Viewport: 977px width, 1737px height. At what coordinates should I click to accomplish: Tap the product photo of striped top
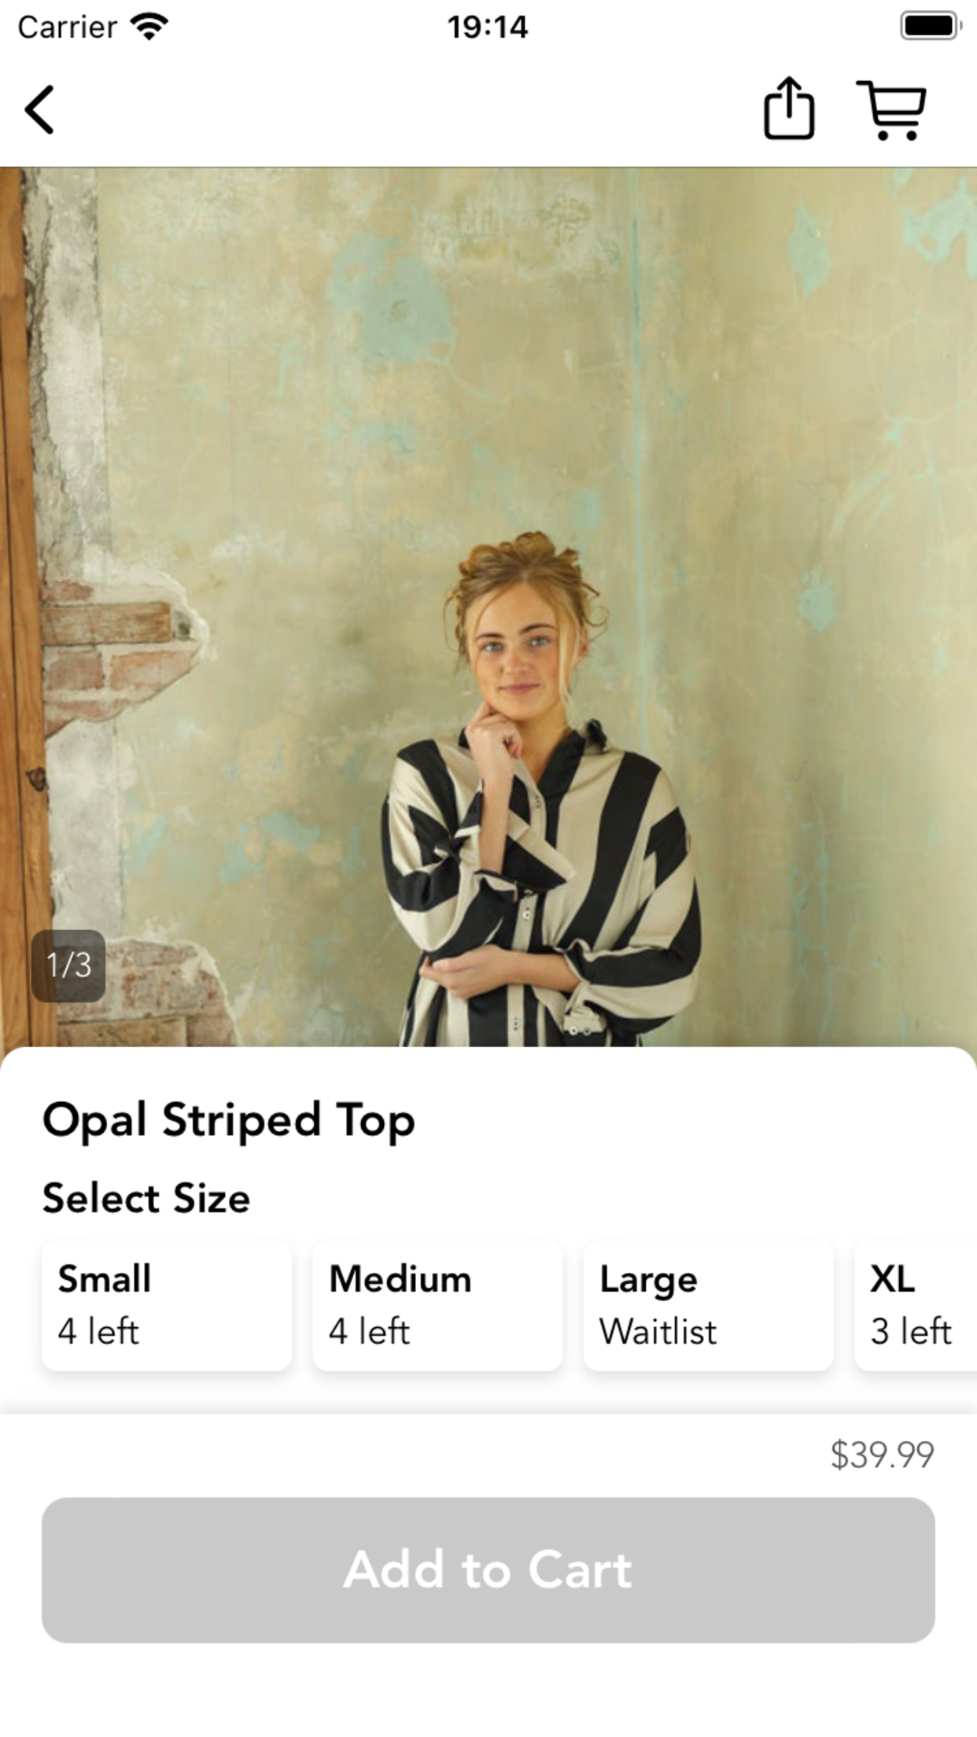489,607
